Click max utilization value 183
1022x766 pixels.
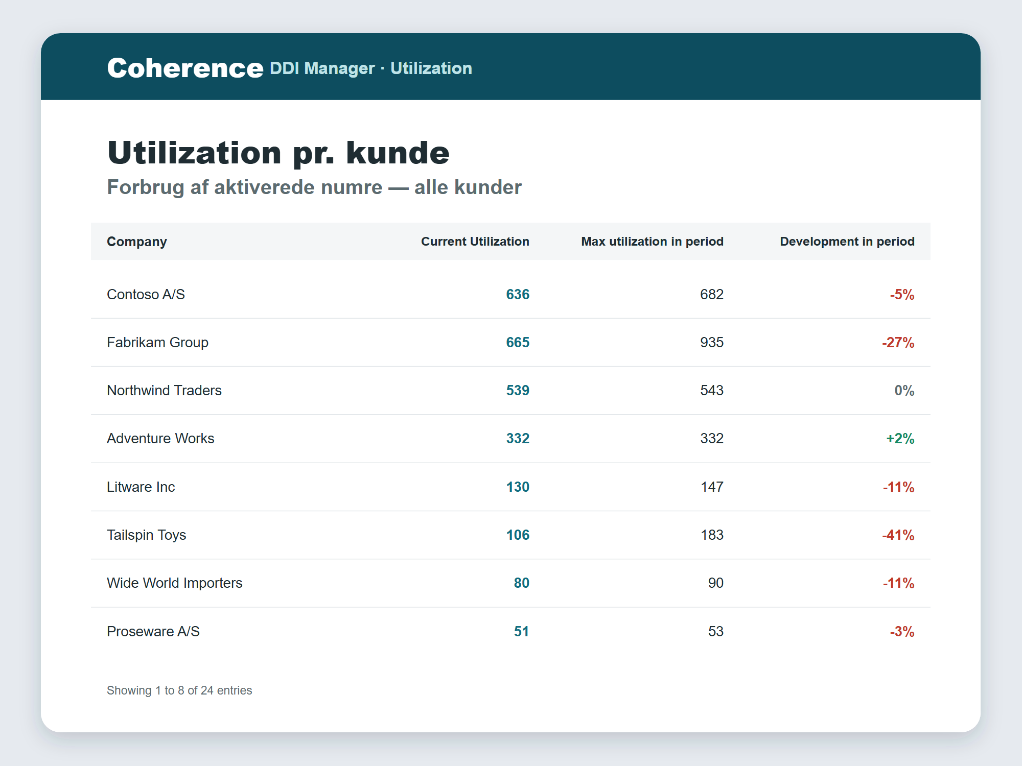[712, 535]
